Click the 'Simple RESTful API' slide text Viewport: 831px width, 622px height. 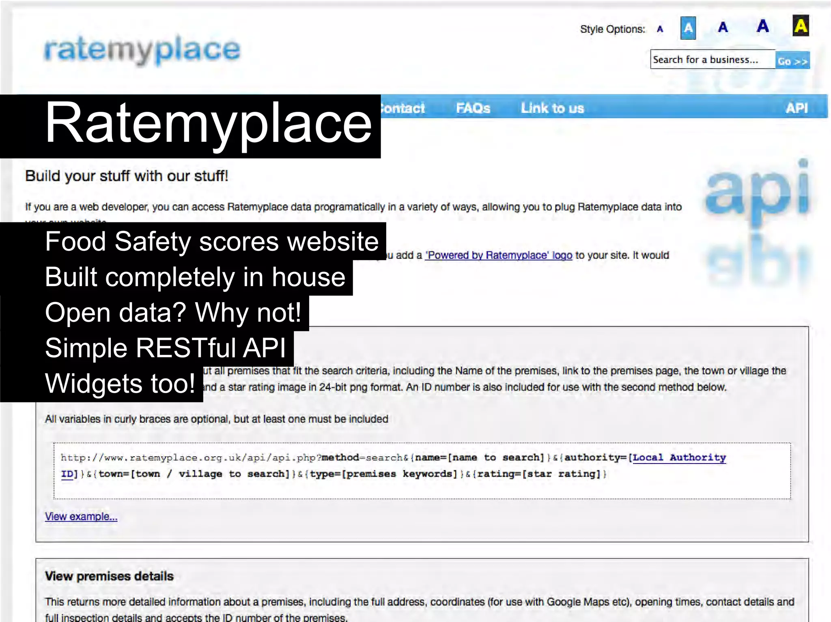(x=166, y=348)
